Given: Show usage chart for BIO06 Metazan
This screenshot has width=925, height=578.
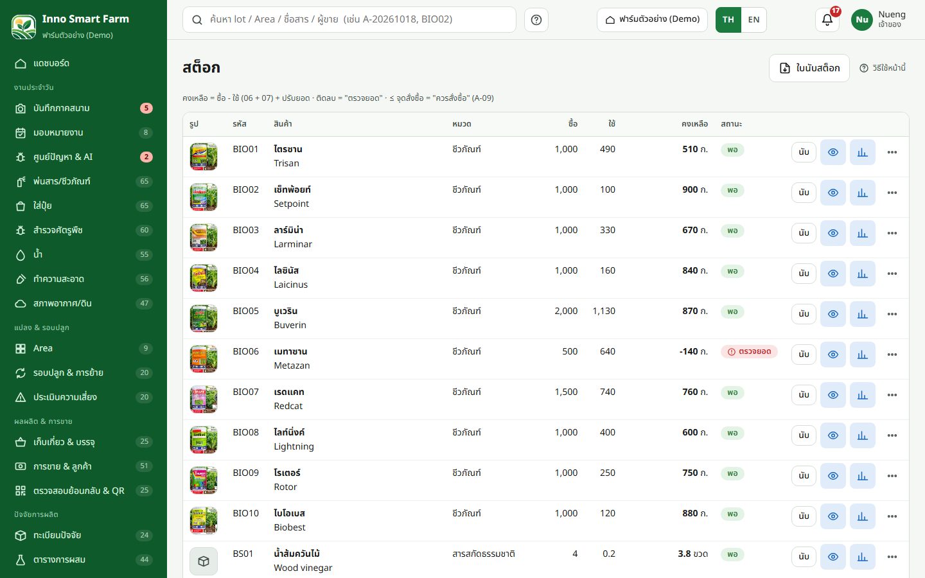Looking at the screenshot, I should [x=862, y=355].
